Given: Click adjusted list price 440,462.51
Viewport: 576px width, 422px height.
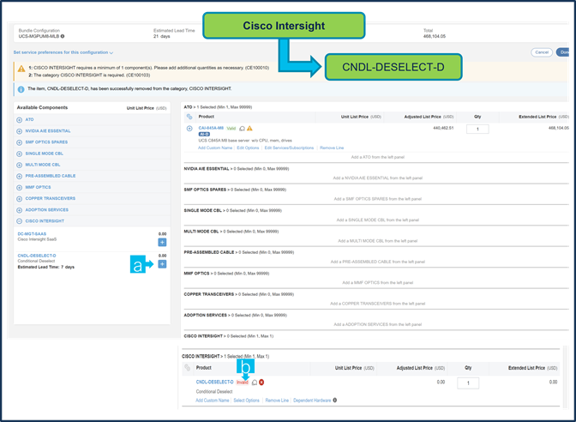Looking at the screenshot, I should pos(445,128).
